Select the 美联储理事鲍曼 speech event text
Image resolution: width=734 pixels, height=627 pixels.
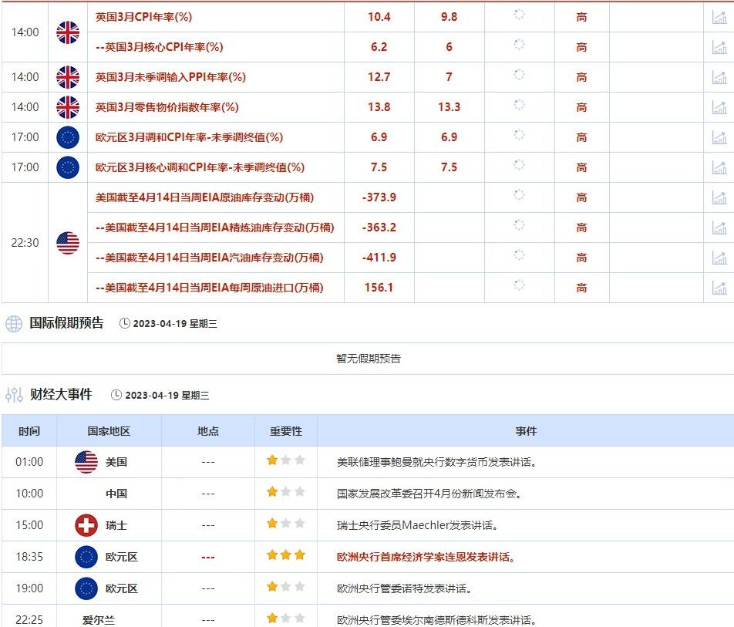pyautogui.click(x=436, y=462)
